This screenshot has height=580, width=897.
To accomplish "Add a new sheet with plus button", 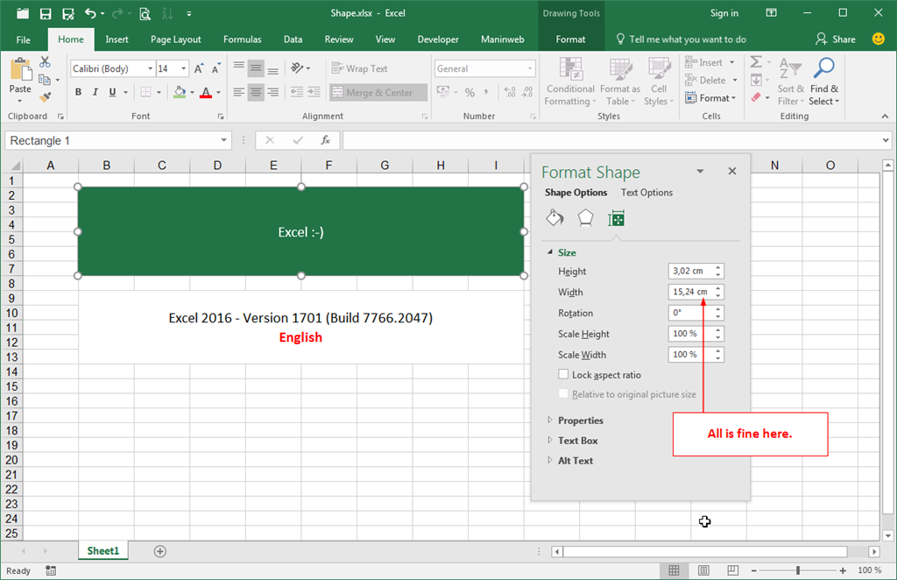I will click(x=160, y=551).
